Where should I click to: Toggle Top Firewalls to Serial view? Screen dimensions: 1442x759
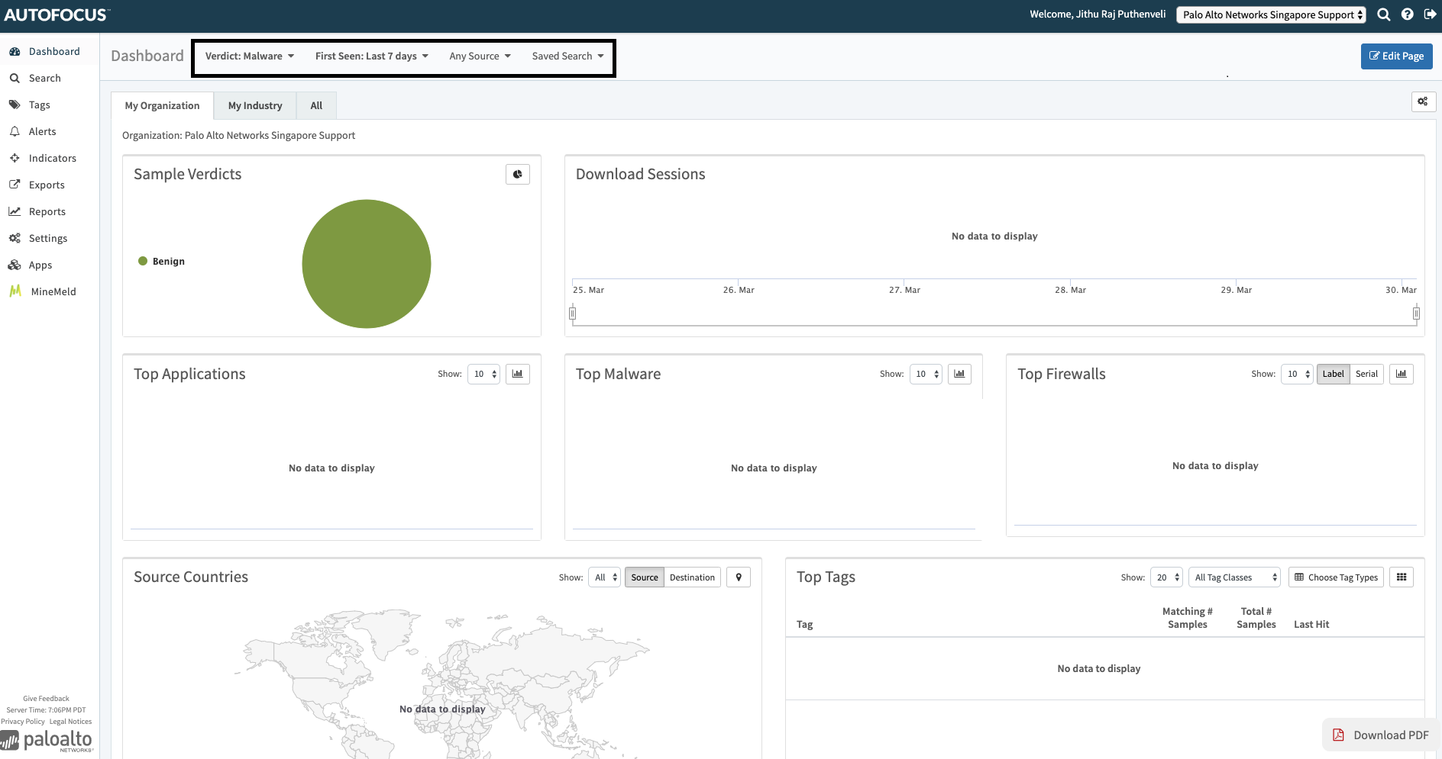click(1366, 374)
